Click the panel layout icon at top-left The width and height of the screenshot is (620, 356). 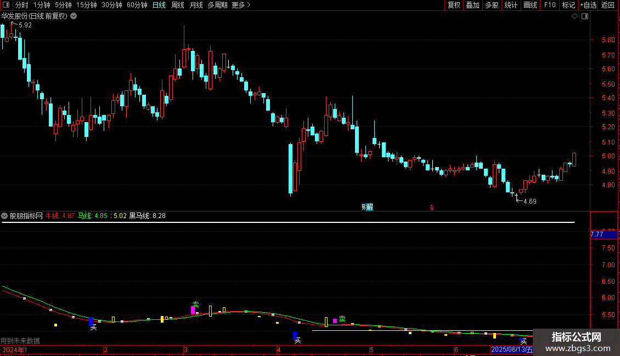click(x=6, y=5)
